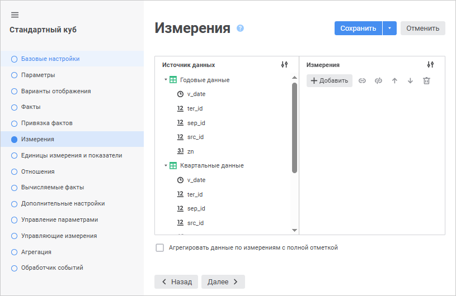Enable aggregate data by dimensions checkbox

(160, 247)
